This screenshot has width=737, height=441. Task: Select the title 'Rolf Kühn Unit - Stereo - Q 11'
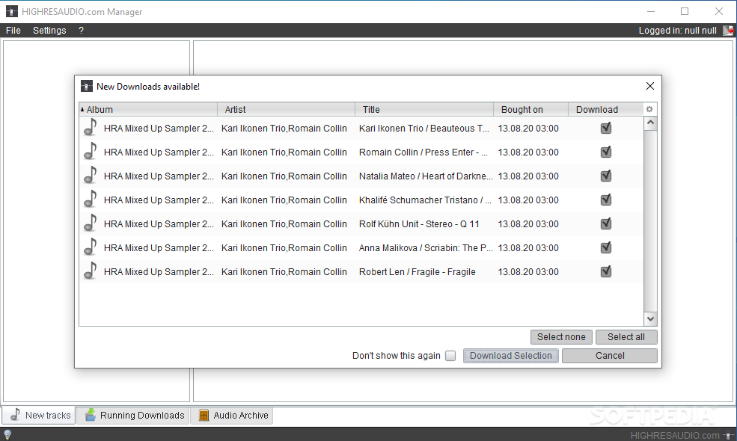point(419,224)
